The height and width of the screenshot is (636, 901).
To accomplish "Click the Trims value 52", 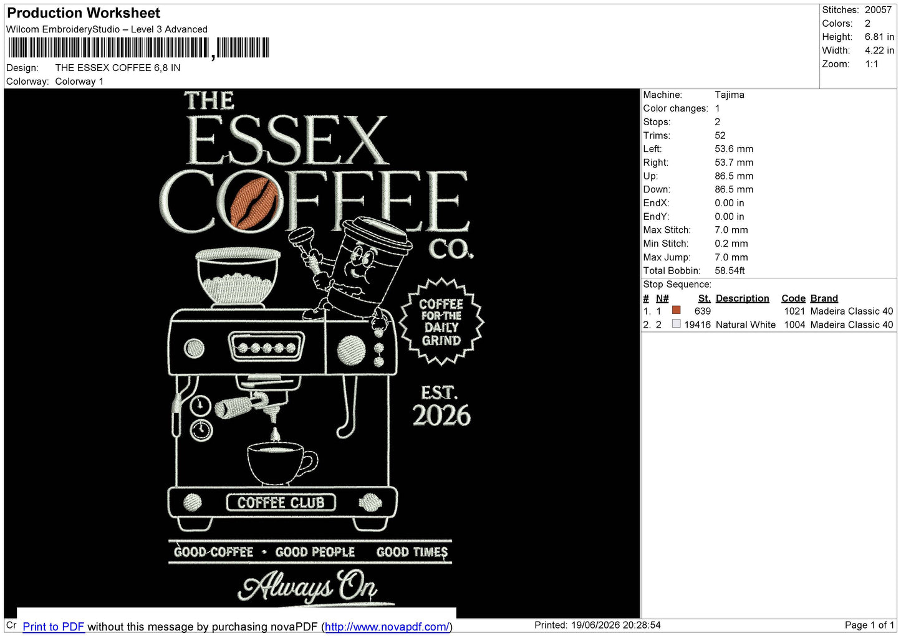I will pos(720,135).
